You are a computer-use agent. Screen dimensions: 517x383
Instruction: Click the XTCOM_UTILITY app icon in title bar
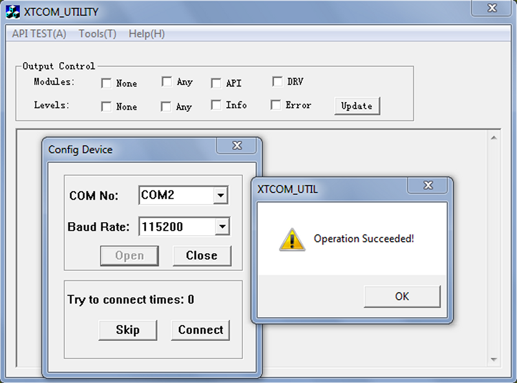coord(13,12)
